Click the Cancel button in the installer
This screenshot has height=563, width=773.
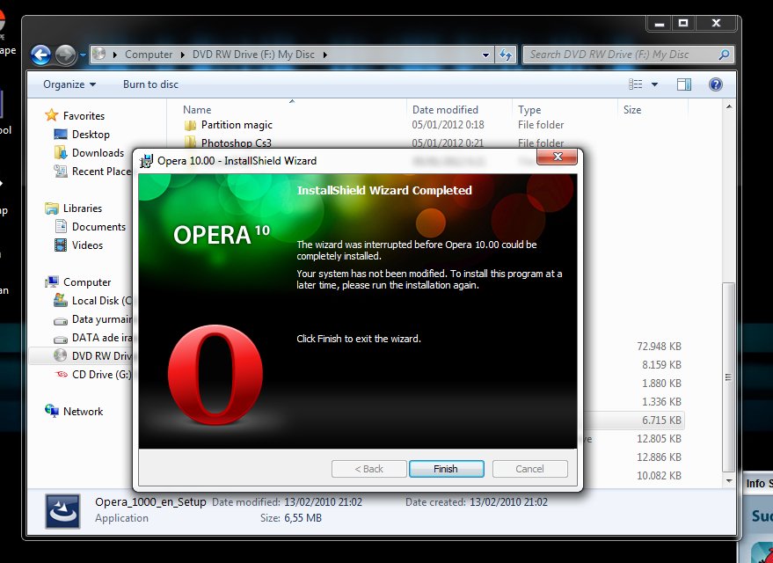(530, 469)
